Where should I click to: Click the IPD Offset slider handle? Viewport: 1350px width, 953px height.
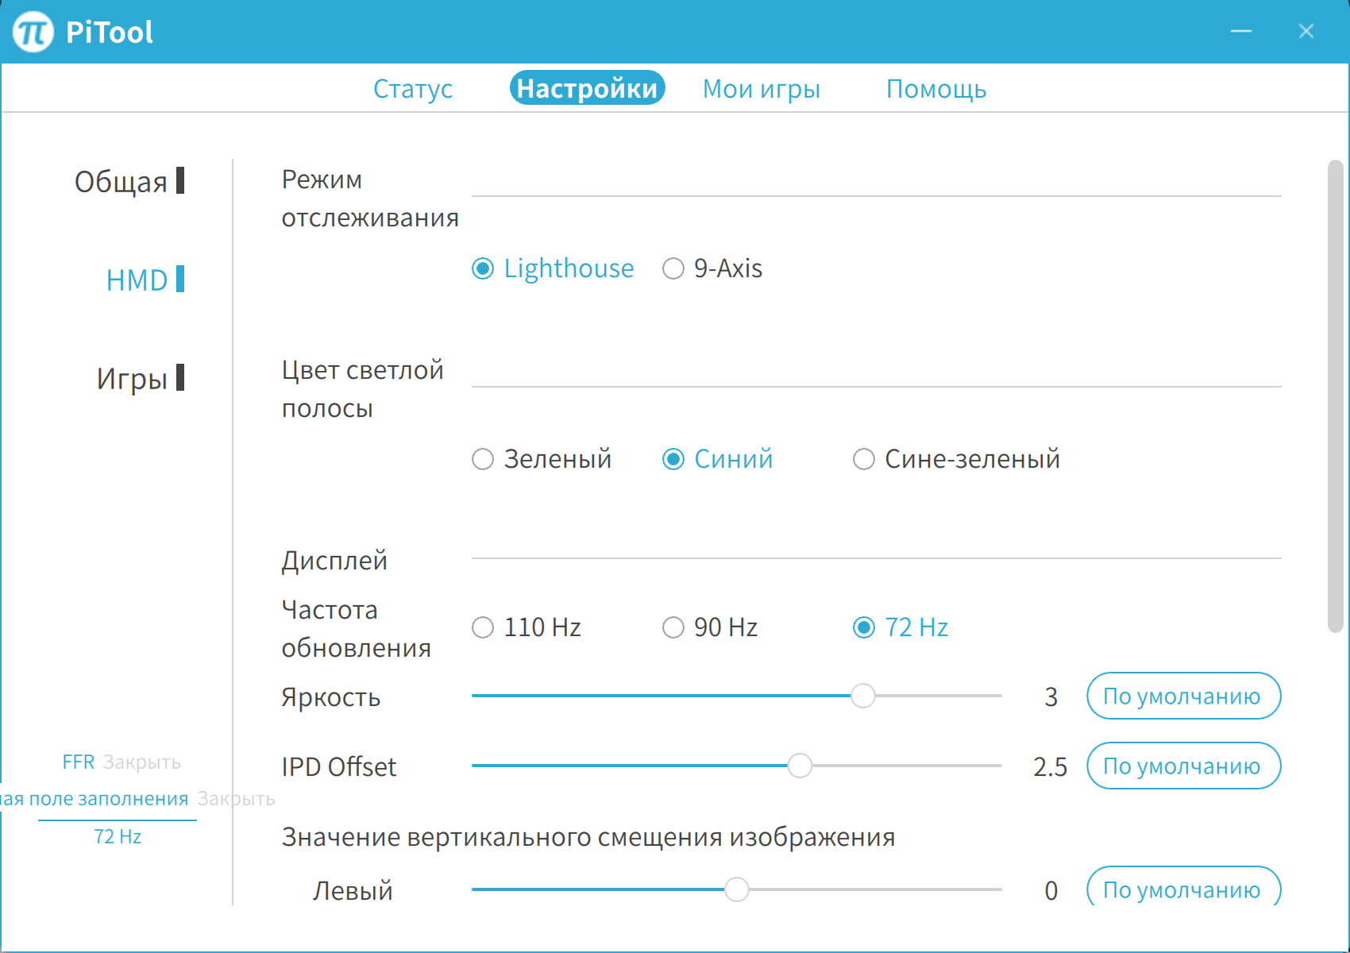tap(800, 766)
